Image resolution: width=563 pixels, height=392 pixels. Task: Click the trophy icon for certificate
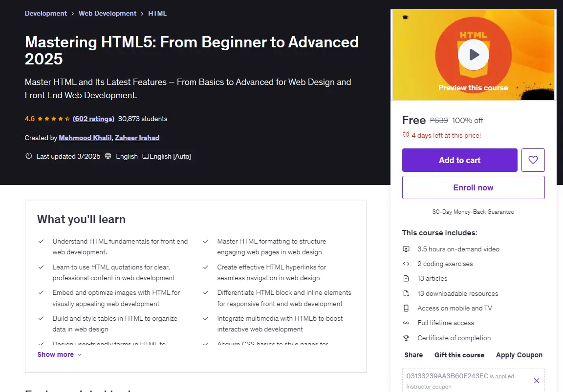(x=406, y=338)
